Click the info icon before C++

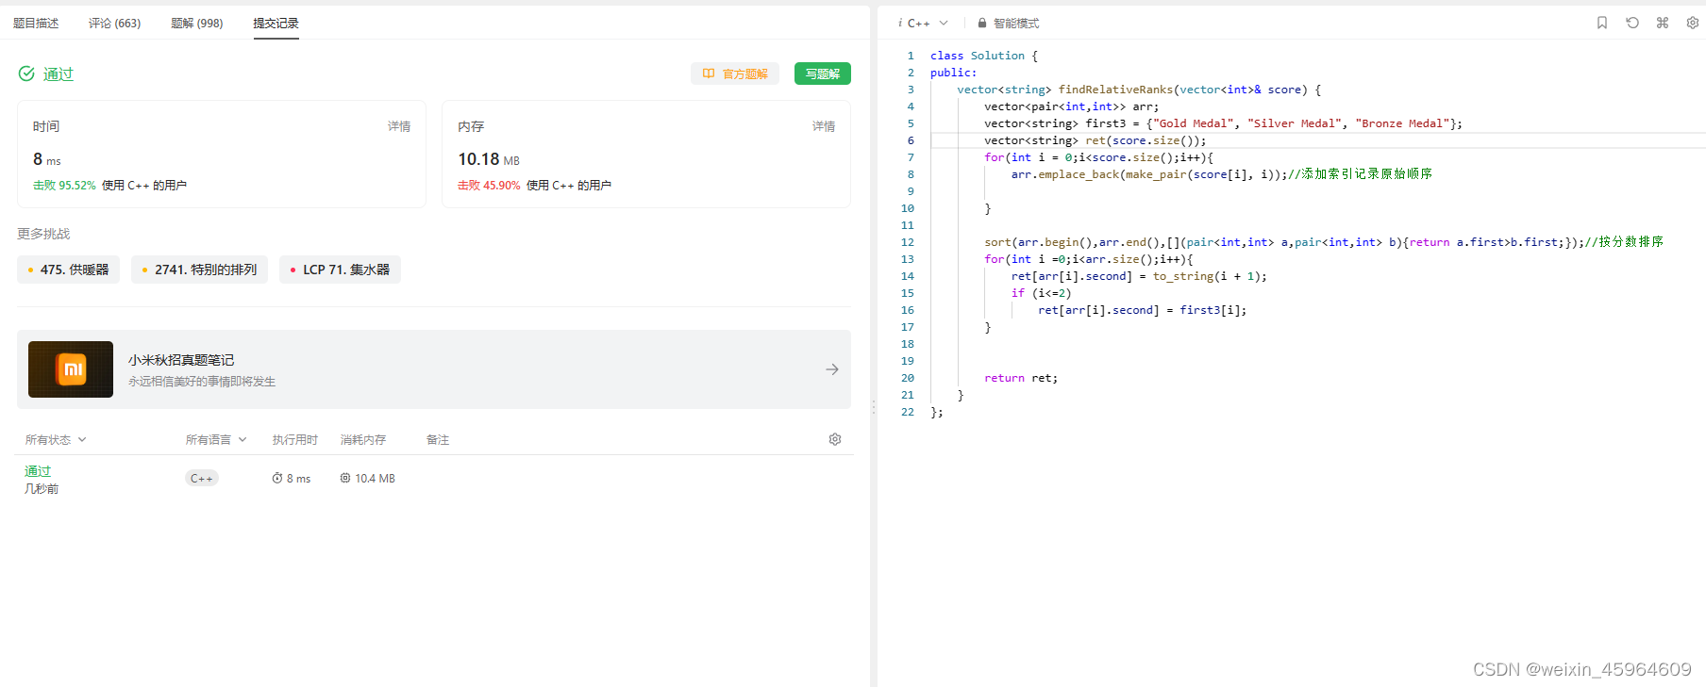[x=900, y=24]
